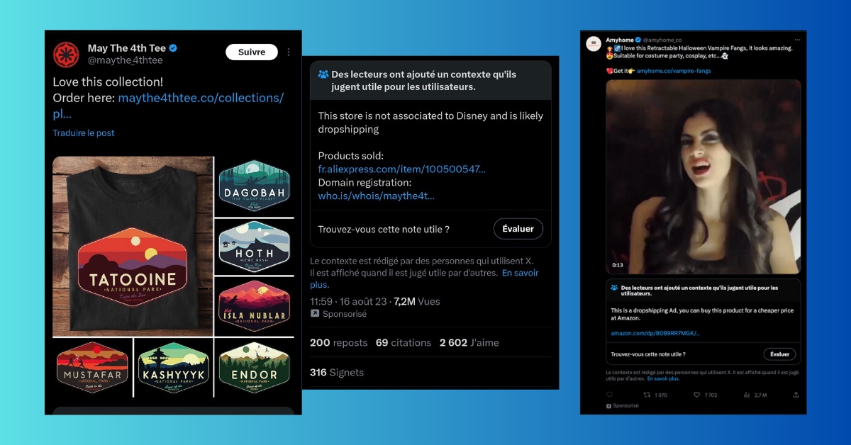Image resolution: width=851 pixels, height=445 pixels.
Task: Open the fr.aliexpress.com item link
Action: (402, 169)
